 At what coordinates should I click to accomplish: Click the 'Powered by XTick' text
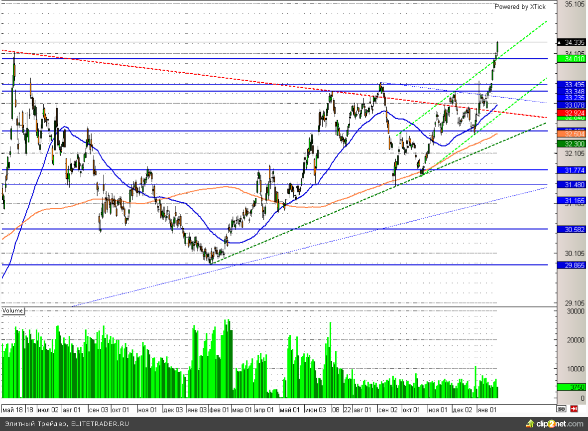[520, 7]
